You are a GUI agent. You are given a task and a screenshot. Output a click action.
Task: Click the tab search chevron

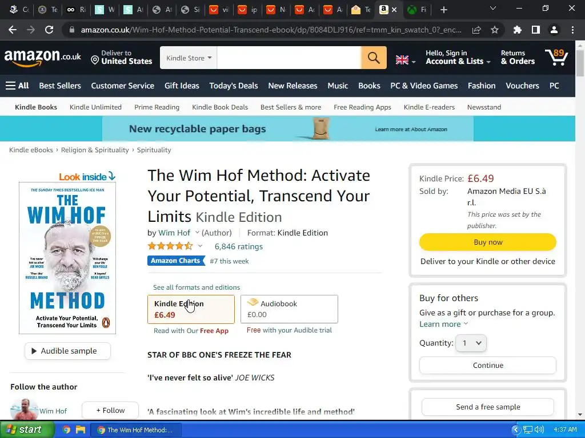coord(493,8)
